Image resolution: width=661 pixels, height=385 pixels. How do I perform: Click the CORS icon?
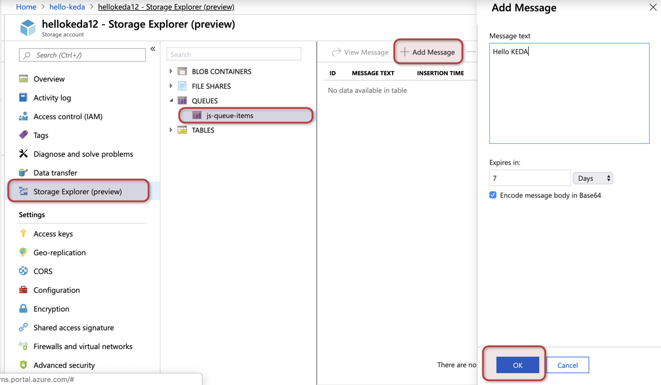click(x=23, y=271)
